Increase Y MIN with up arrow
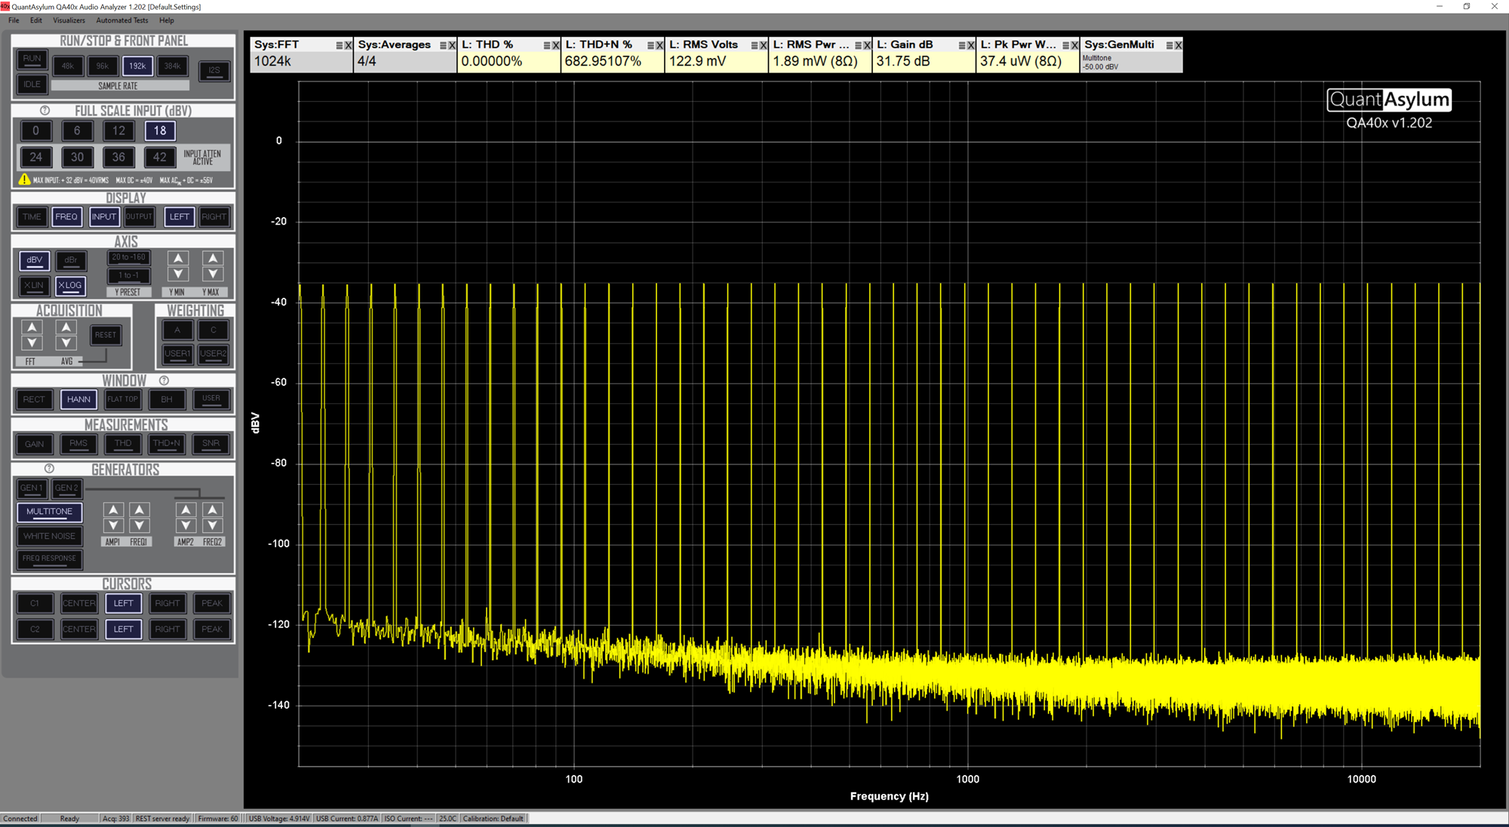 coord(178,259)
